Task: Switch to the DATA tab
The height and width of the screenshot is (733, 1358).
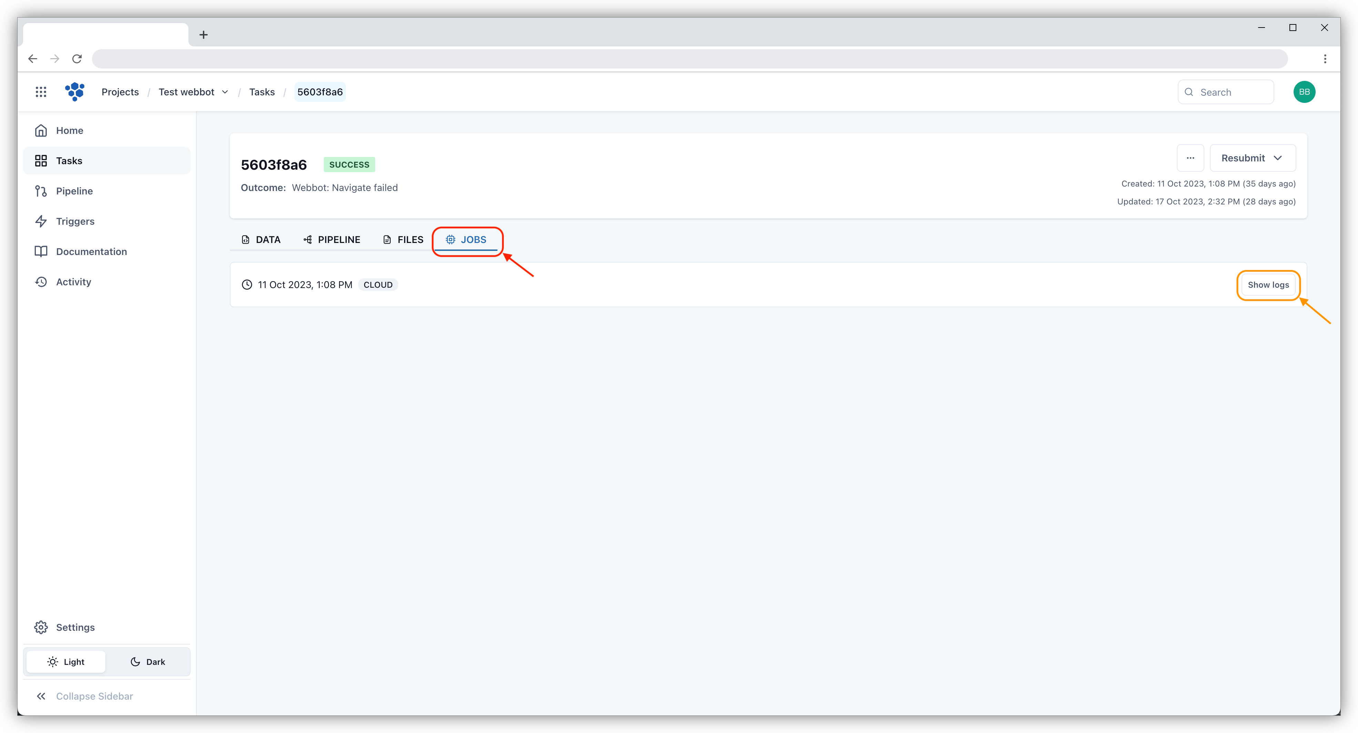Action: [x=260, y=240]
